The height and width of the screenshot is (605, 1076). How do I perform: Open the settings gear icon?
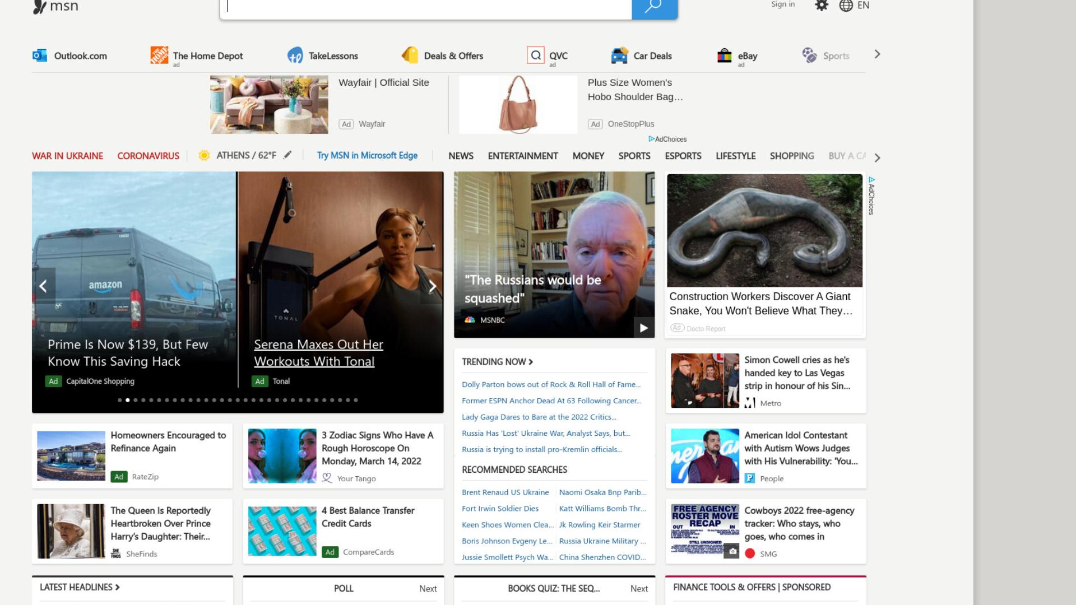(x=821, y=6)
